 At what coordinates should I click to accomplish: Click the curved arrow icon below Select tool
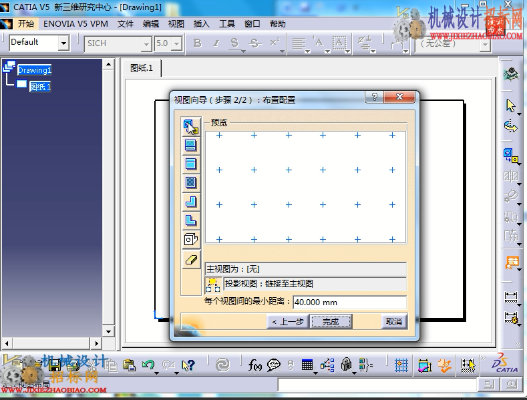pyautogui.click(x=511, y=127)
